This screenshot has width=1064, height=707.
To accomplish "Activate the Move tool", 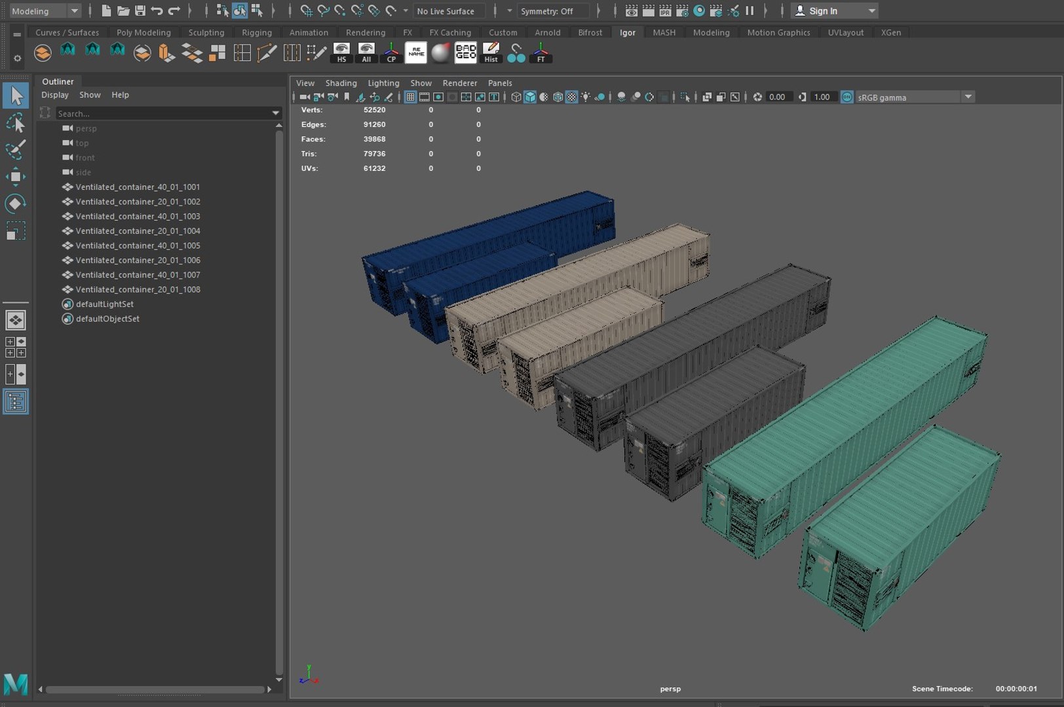I will 16,177.
